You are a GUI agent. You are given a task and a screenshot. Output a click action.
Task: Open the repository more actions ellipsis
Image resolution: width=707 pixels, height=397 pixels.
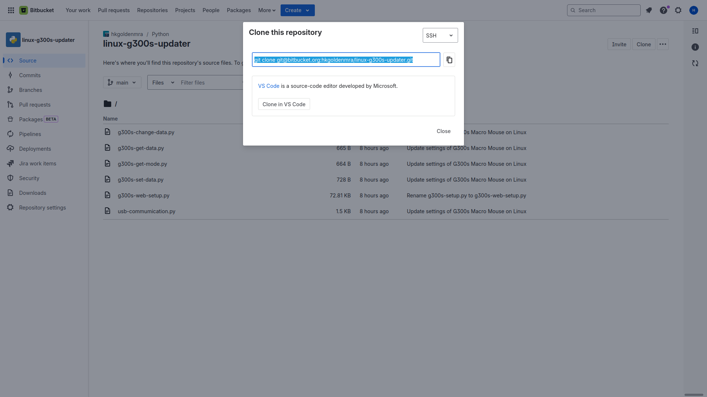tap(663, 44)
